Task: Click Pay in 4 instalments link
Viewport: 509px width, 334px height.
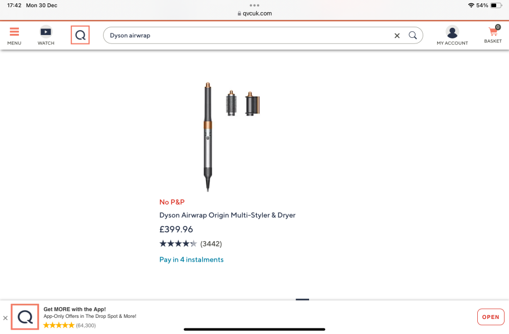Action: pos(191,259)
